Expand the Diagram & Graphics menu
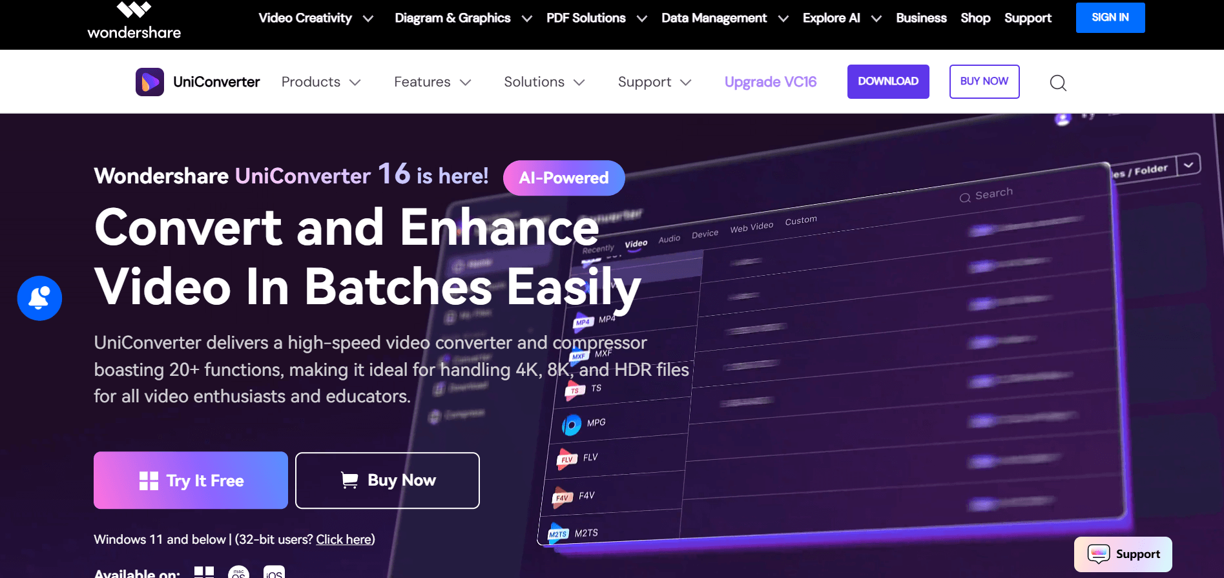This screenshot has width=1224, height=578. pyautogui.click(x=463, y=18)
